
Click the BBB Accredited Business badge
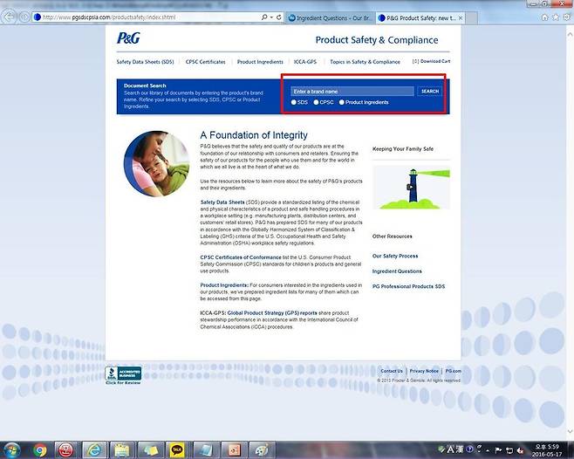123,375
